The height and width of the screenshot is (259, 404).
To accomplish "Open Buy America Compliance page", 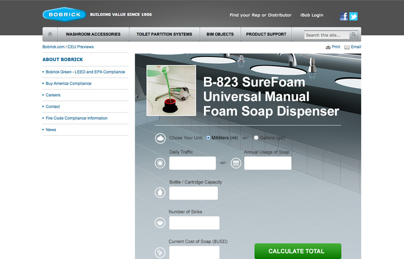I will pos(68,83).
